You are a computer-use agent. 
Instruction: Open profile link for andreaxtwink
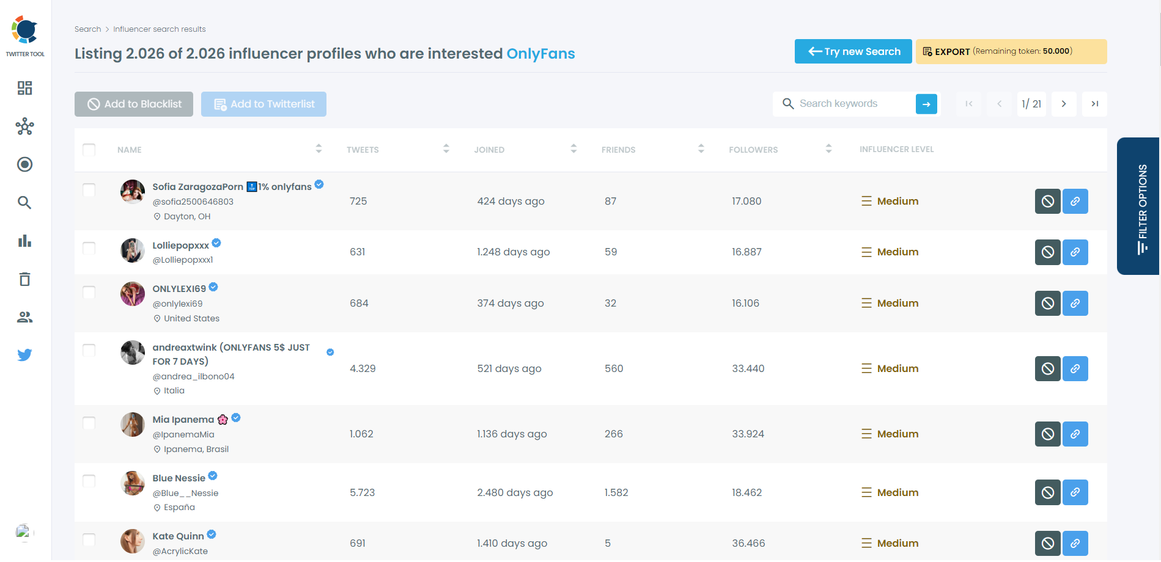click(x=1075, y=368)
